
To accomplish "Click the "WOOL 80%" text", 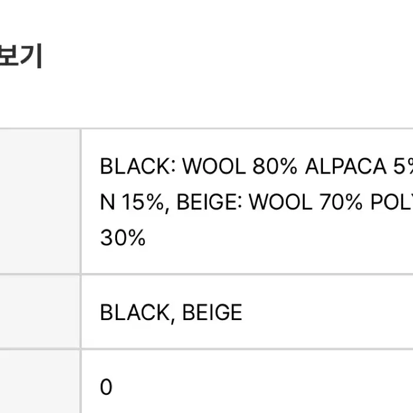I will point(239,166).
